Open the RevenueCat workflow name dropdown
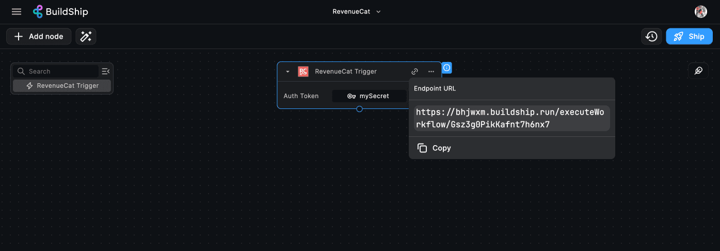This screenshot has height=251, width=720. pos(357,12)
